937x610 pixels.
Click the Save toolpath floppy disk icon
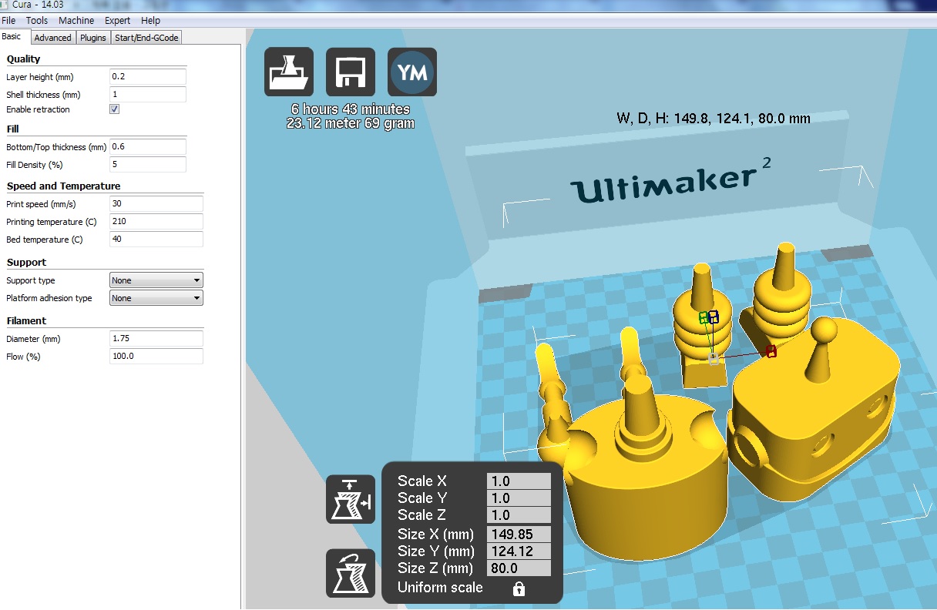(x=351, y=72)
